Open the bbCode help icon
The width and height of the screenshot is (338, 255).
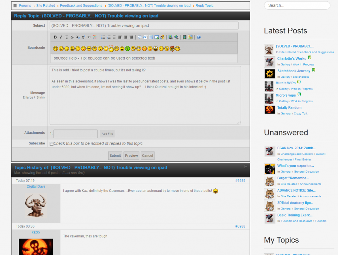(x=199, y=37)
